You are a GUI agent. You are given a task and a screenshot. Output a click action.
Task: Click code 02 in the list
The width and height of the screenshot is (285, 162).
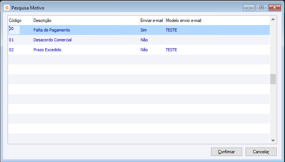[x=11, y=50]
